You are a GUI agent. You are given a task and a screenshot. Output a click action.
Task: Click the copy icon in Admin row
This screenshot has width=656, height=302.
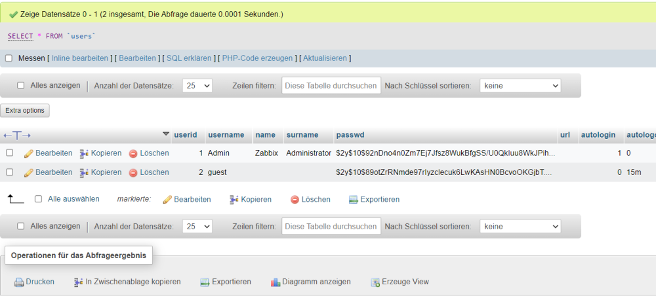pos(84,153)
